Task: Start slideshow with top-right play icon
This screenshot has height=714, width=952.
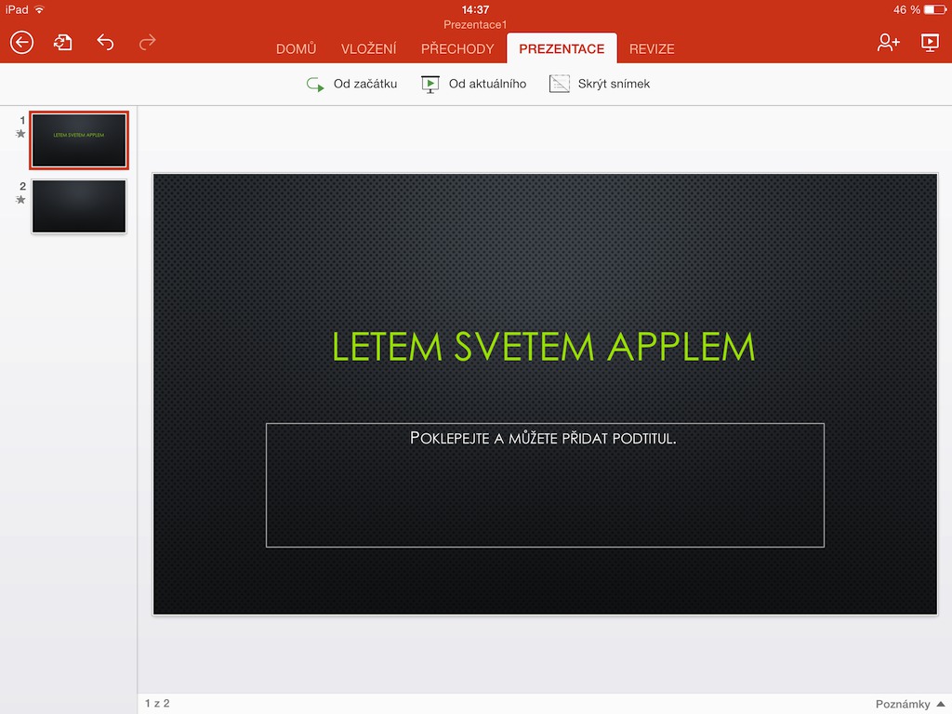Action: coord(930,43)
